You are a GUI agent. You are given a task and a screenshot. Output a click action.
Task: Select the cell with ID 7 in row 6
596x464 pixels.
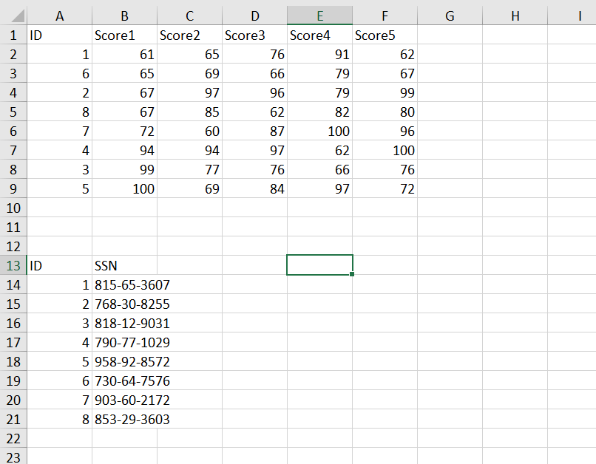(x=59, y=131)
